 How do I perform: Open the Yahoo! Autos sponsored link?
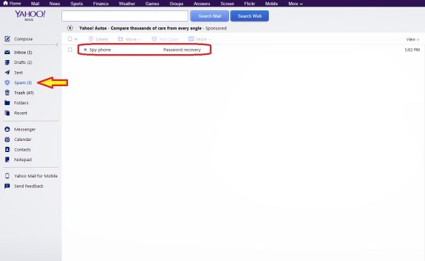pyautogui.click(x=141, y=28)
